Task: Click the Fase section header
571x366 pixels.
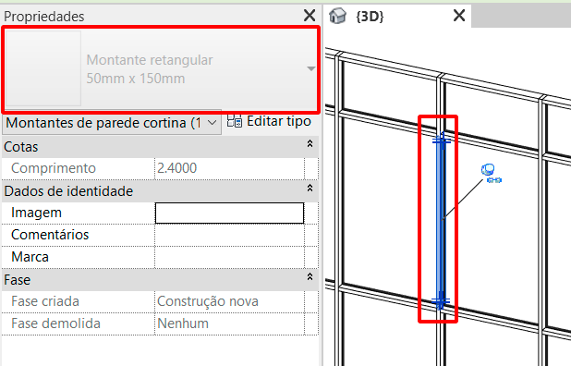Action: [160, 280]
